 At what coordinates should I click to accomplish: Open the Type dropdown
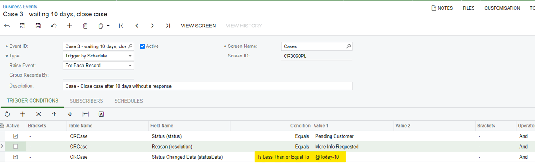[x=130, y=56]
